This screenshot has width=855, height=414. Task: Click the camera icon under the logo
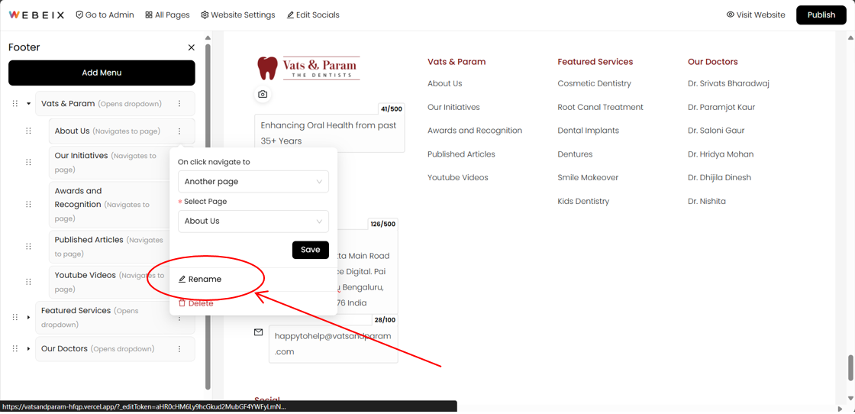(263, 95)
